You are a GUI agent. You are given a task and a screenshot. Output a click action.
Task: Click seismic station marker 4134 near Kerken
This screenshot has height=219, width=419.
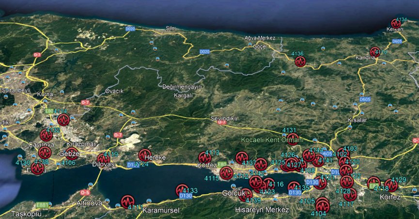pyautogui.click(x=396, y=24)
